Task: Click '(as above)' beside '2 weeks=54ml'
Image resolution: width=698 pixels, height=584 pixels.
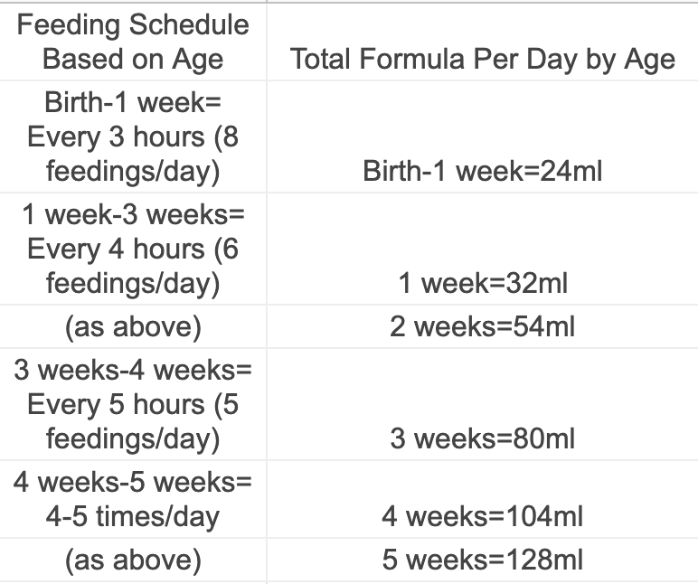Action: pyautogui.click(x=133, y=326)
